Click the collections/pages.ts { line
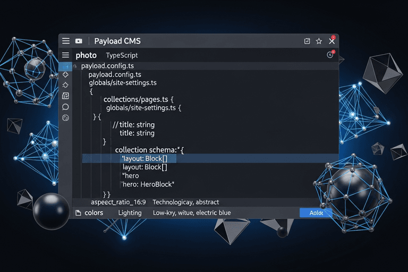Viewport: 408px width, 272px height. pos(139,99)
